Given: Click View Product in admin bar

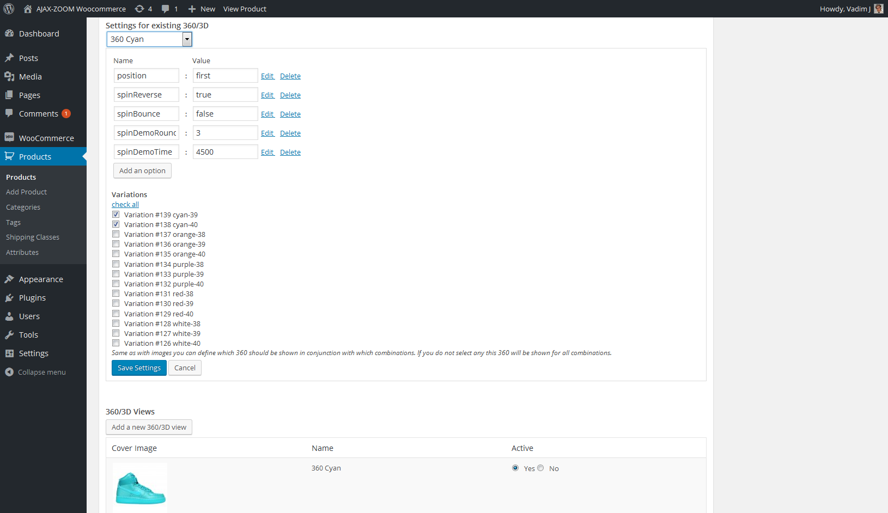Looking at the screenshot, I should click(x=245, y=9).
